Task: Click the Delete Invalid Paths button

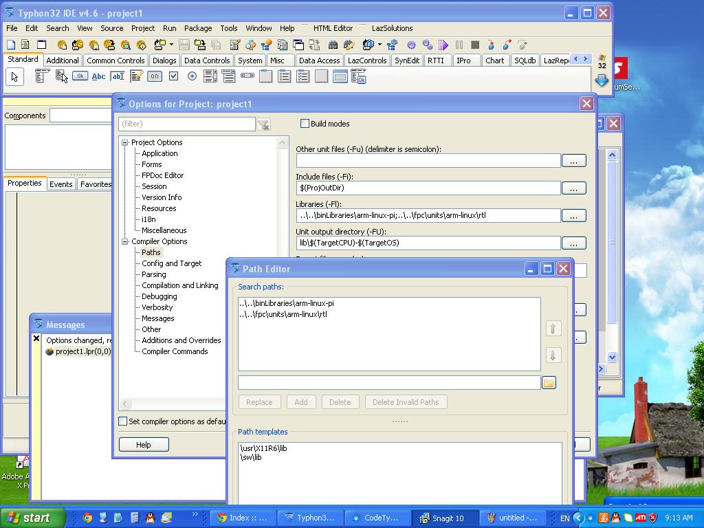Action: pyautogui.click(x=406, y=401)
